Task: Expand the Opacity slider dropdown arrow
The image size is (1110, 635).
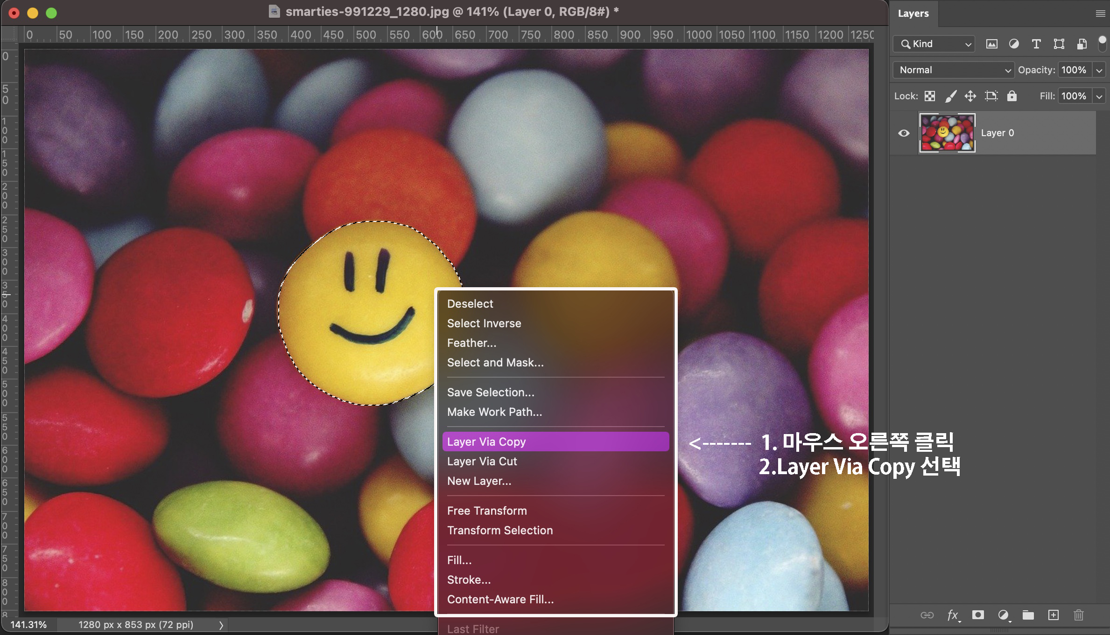Action: tap(1099, 70)
